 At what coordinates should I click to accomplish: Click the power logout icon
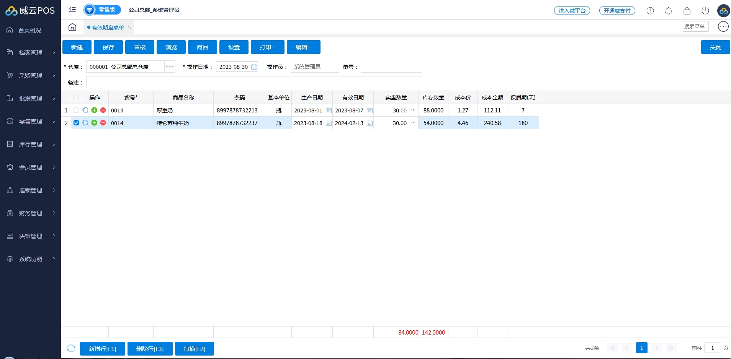(x=705, y=11)
